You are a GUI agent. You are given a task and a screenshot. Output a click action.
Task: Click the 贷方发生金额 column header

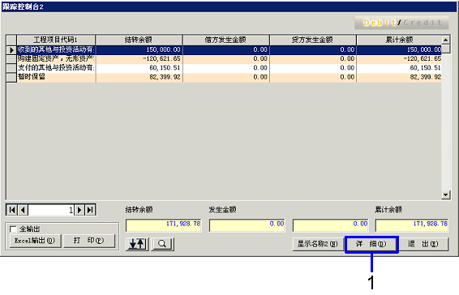[x=313, y=40]
